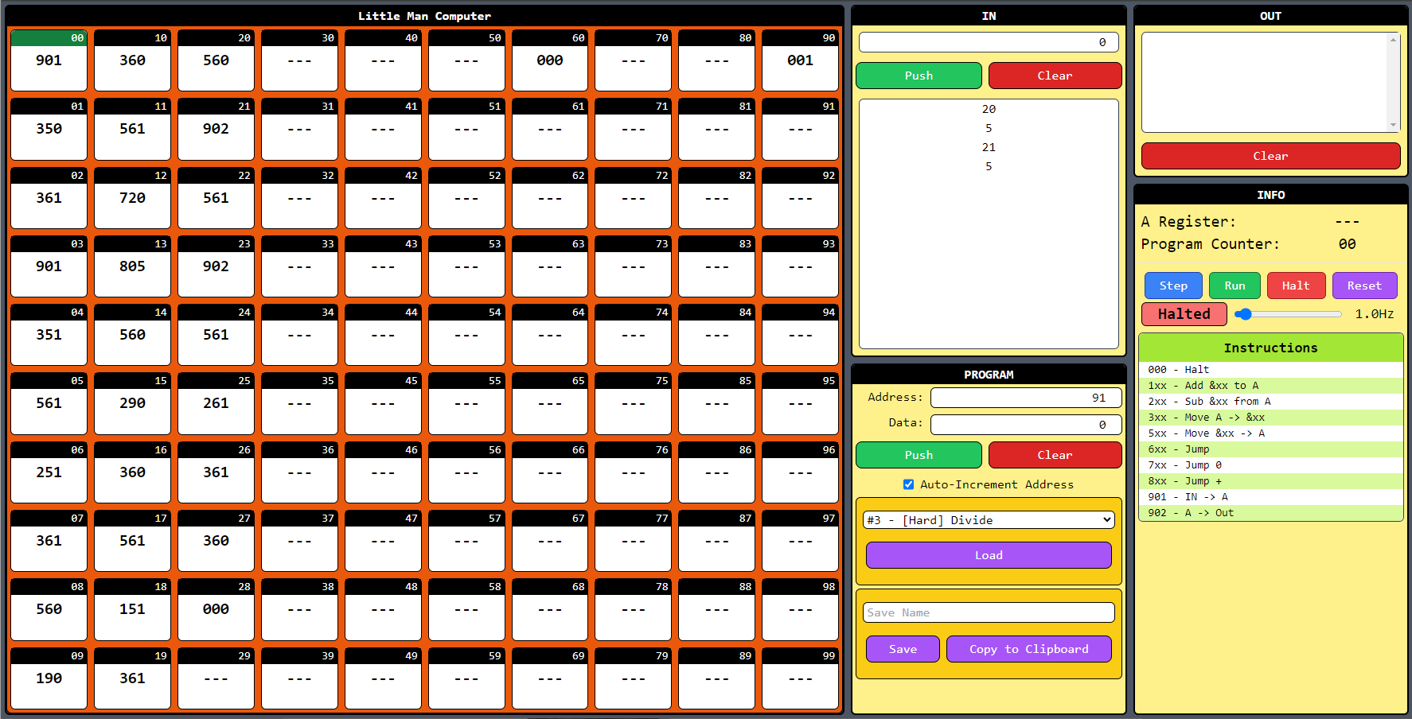Click the IN panel value input field
Viewport: 1412px width, 719px height.
pyautogui.click(x=988, y=42)
